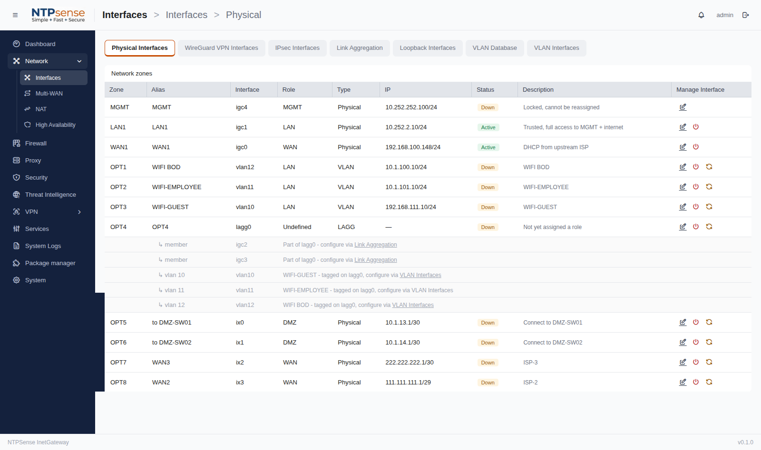Open notifications bell icon
761x450 pixels.
click(x=701, y=15)
